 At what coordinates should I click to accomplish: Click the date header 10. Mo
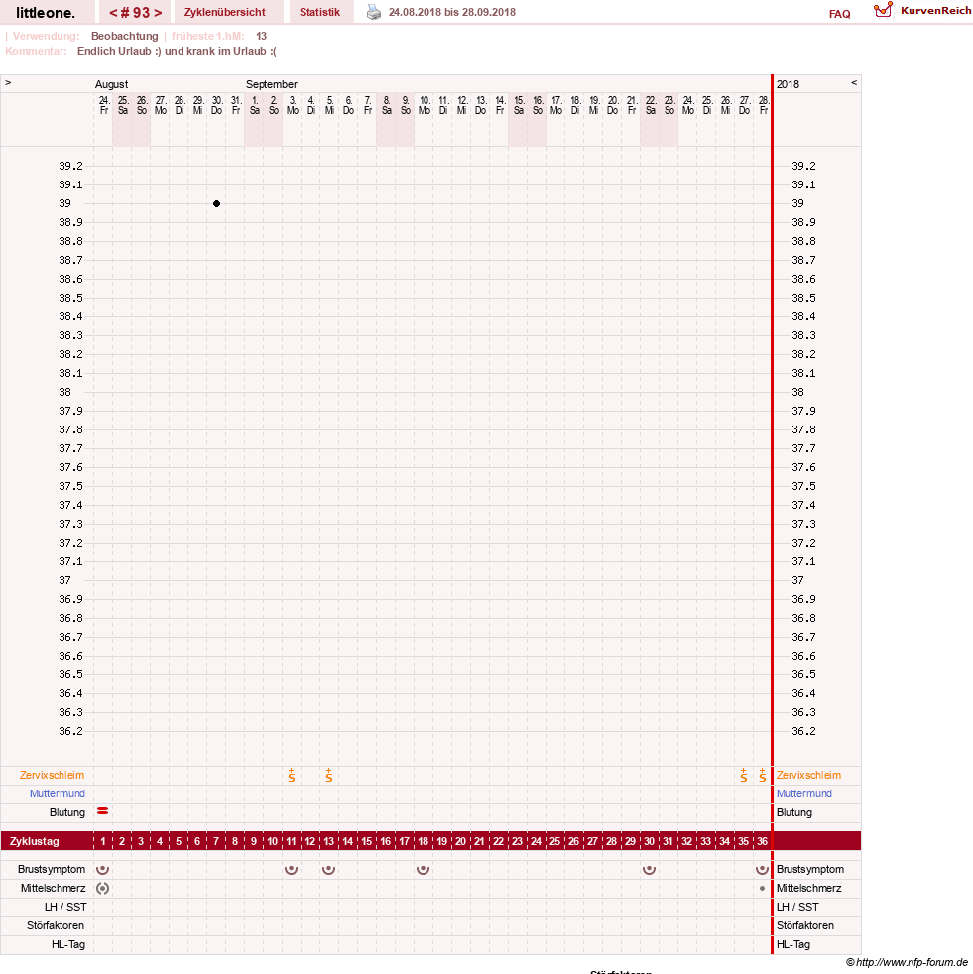(425, 105)
